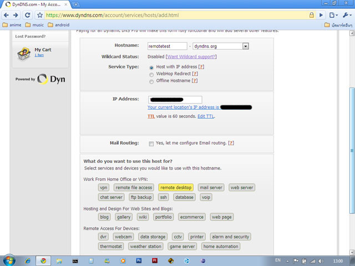This screenshot has height=266, width=355.
Task: Click the page vertical scrollbar thumb
Action: [x=352, y=150]
